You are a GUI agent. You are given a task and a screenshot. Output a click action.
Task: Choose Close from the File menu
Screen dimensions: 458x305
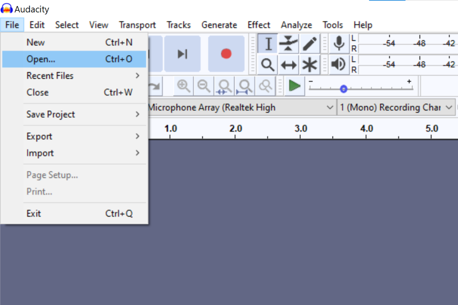(x=74, y=93)
